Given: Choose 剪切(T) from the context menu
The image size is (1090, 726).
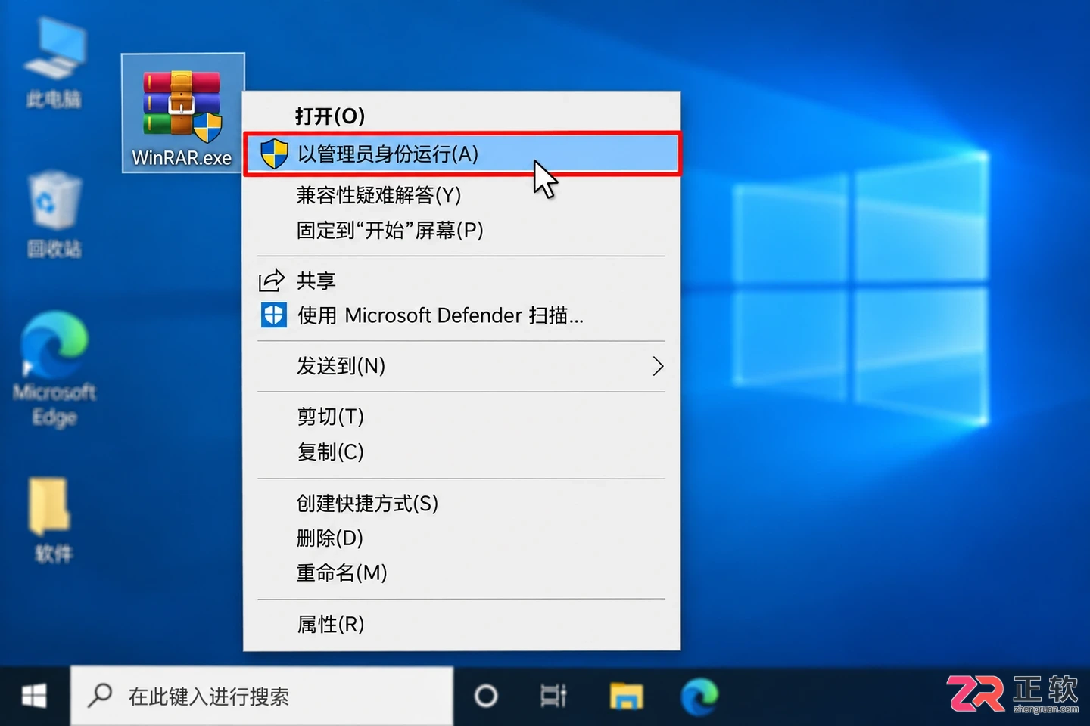Looking at the screenshot, I should click(462, 417).
